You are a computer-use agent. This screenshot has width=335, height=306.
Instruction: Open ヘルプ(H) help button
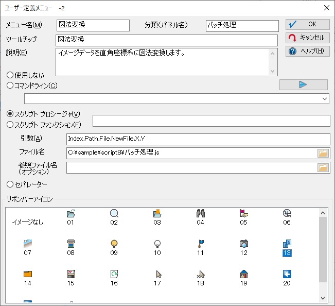(307, 52)
